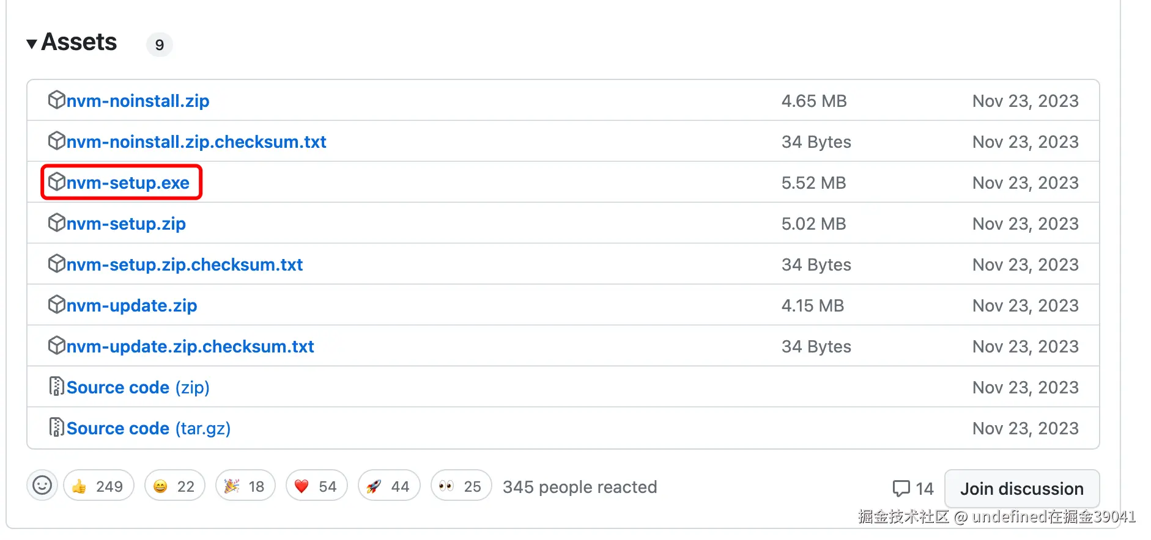The image size is (1151, 540).
Task: Collapse the Assets section triangle
Action: [32, 44]
